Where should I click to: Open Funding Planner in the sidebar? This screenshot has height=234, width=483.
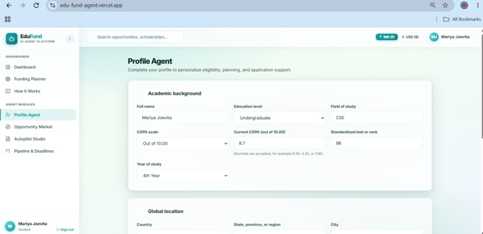point(38,79)
